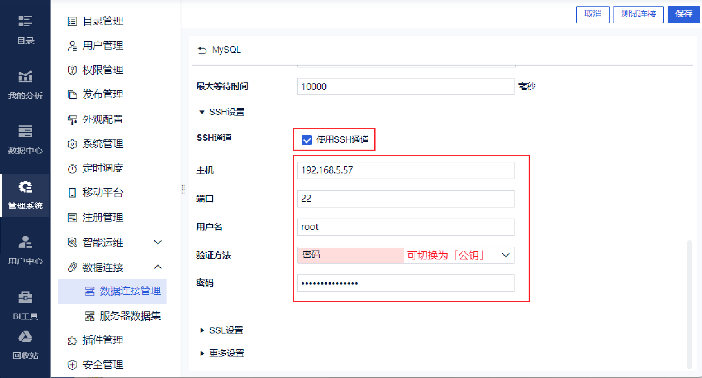Click the back arrow icon beside MySQL
Screen dimensions: 702x378
pos(202,50)
